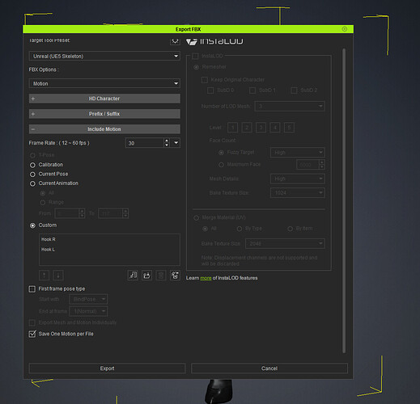Image resolution: width=420 pixels, height=404 pixels.
Task: Click the dialog vertical scrollbar
Action: point(344,200)
